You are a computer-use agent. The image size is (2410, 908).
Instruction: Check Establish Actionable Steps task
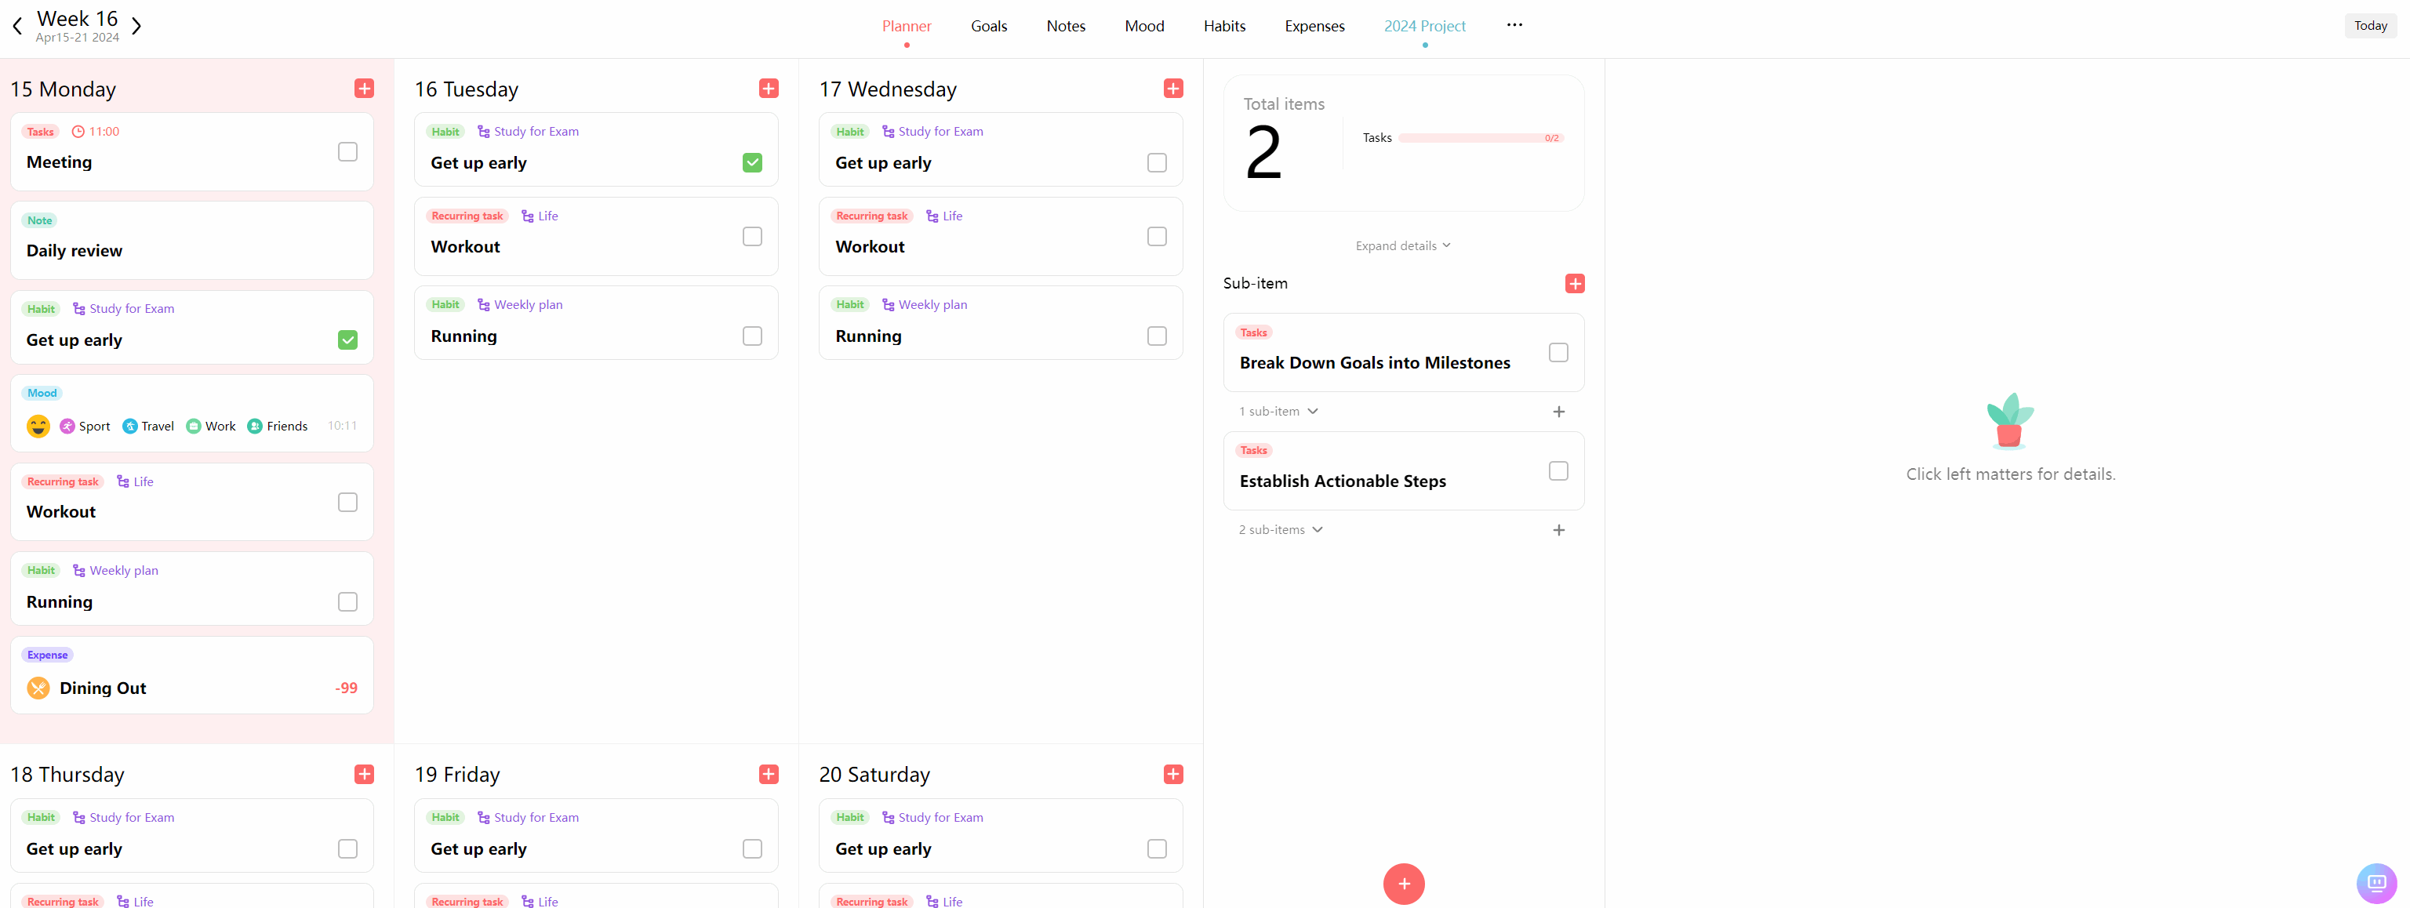(1558, 471)
